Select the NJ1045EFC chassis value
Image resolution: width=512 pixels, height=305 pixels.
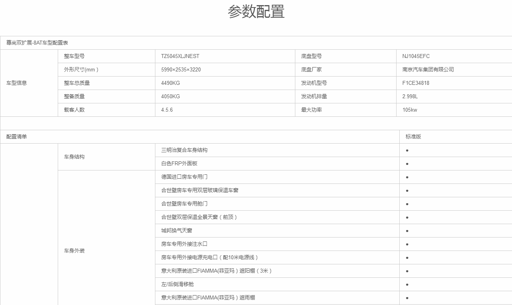tap(416, 56)
